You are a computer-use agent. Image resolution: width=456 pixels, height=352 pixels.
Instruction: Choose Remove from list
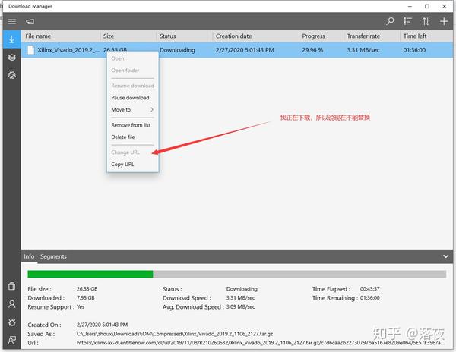point(131,125)
